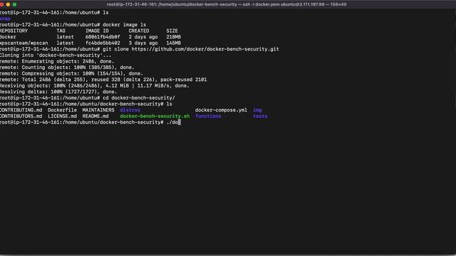Click the github docker-bench-security.git URL
Image resolution: width=456 pixels, height=256 pixels.
click(x=205, y=49)
